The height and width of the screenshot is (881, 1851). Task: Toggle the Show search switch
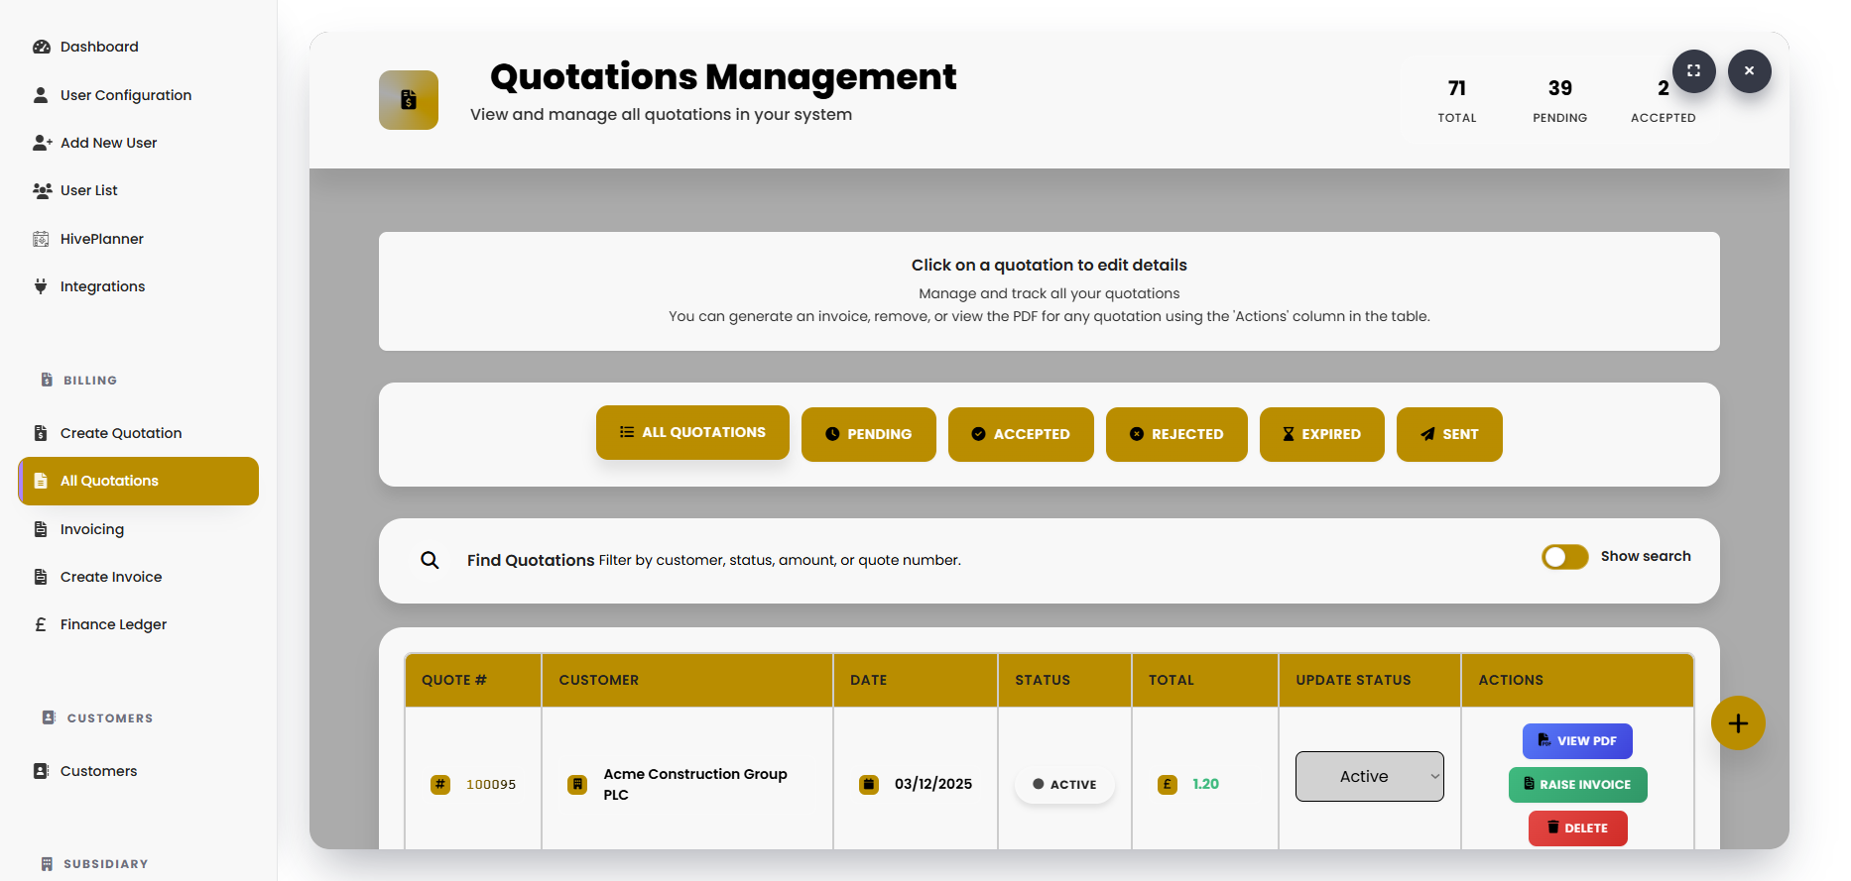coord(1565,557)
